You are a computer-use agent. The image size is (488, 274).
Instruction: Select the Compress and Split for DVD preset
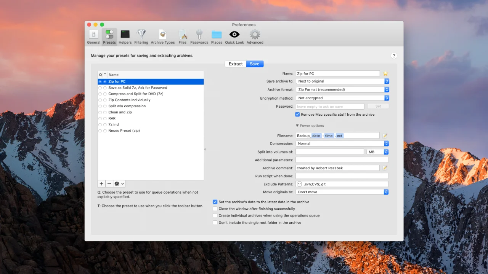point(151,94)
